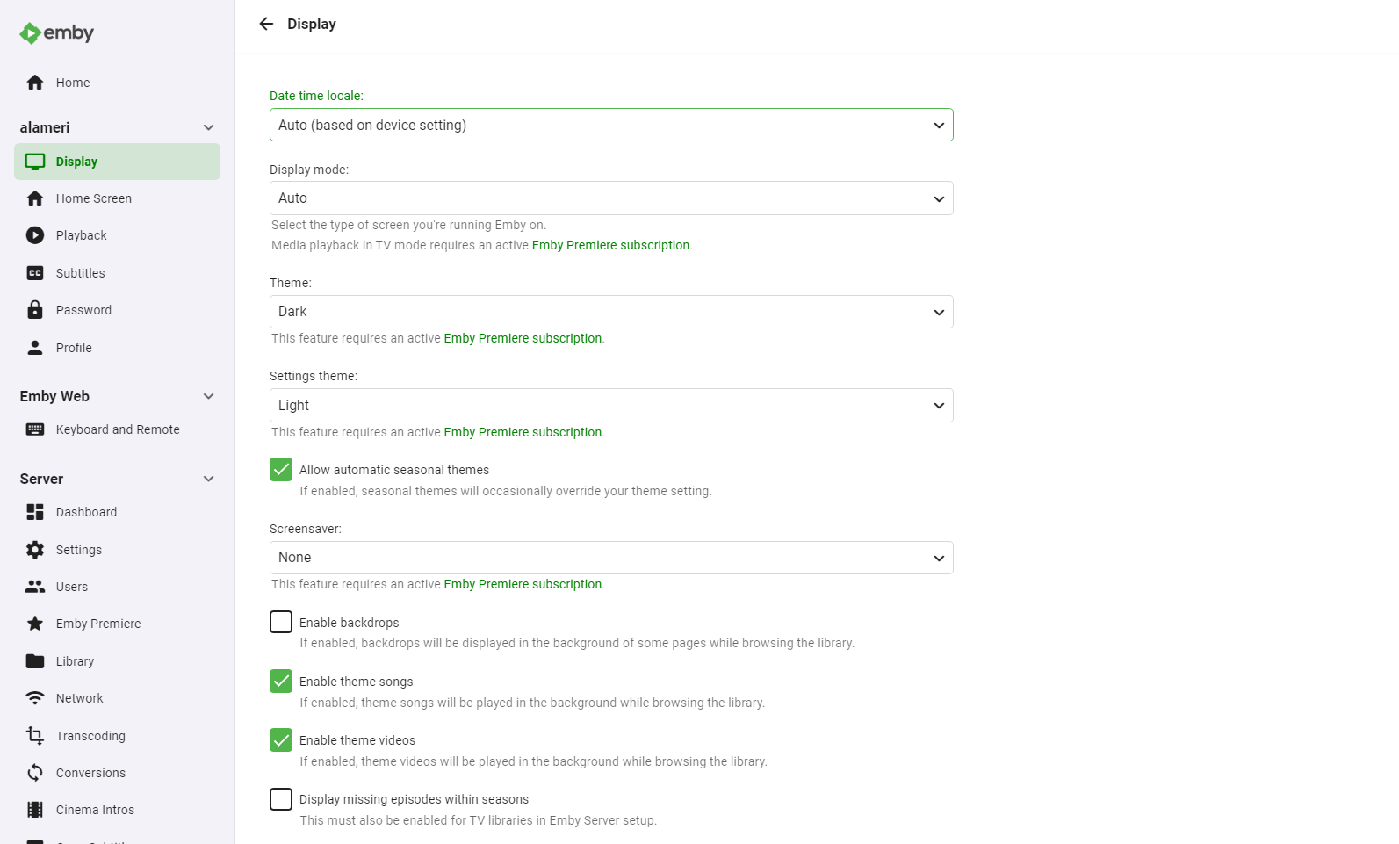Viewport: 1399px width, 844px height.
Task: Open the Theme dropdown set to Dark
Action: 610,312
